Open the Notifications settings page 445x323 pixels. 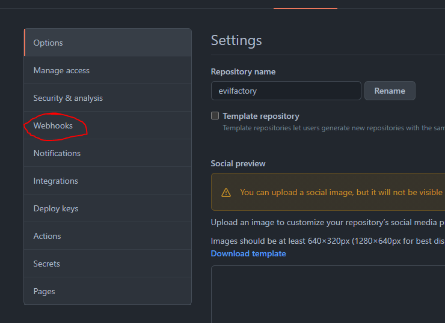57,153
